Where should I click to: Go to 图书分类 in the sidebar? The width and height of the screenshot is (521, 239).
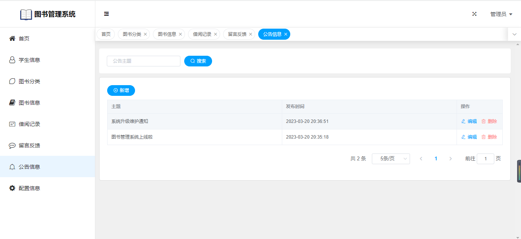point(29,81)
